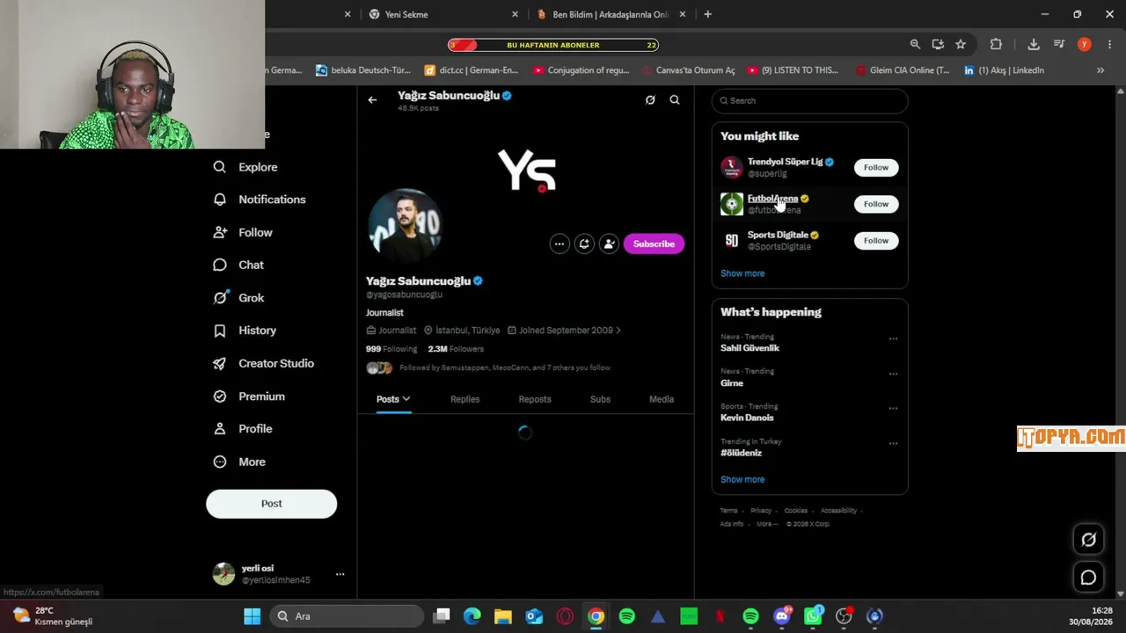This screenshot has height=633, width=1126.
Task: Open the Sports Digitale profile name
Action: point(778,235)
